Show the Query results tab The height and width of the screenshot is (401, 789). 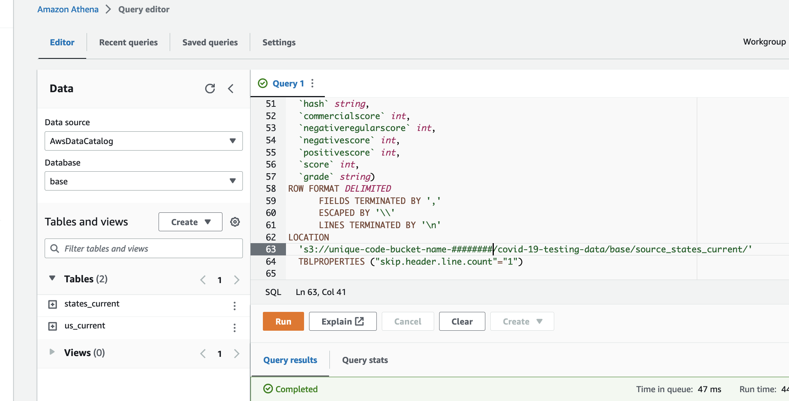[x=290, y=360]
